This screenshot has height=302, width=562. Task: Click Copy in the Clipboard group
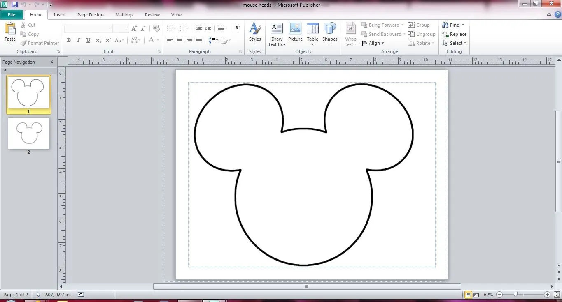(30, 34)
